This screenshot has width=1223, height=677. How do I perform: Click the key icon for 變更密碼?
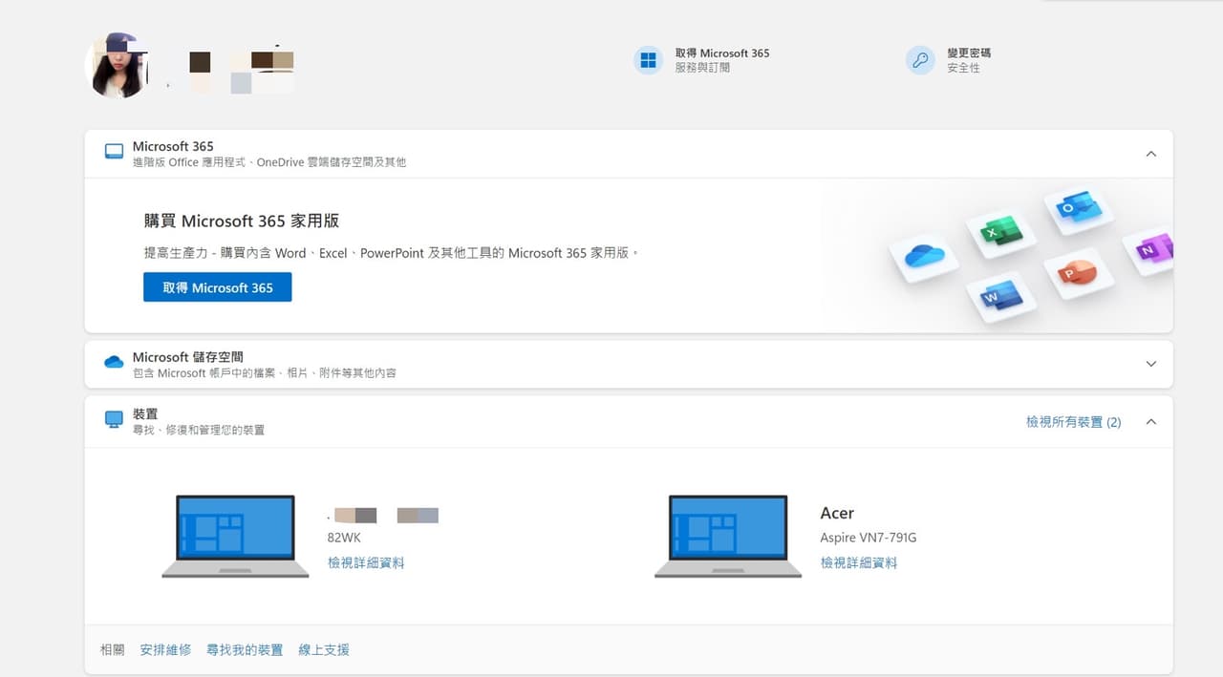920,60
